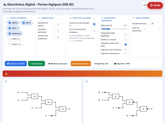Click the Comprovar button
The image size is (165, 123).
click(x=36, y=63)
